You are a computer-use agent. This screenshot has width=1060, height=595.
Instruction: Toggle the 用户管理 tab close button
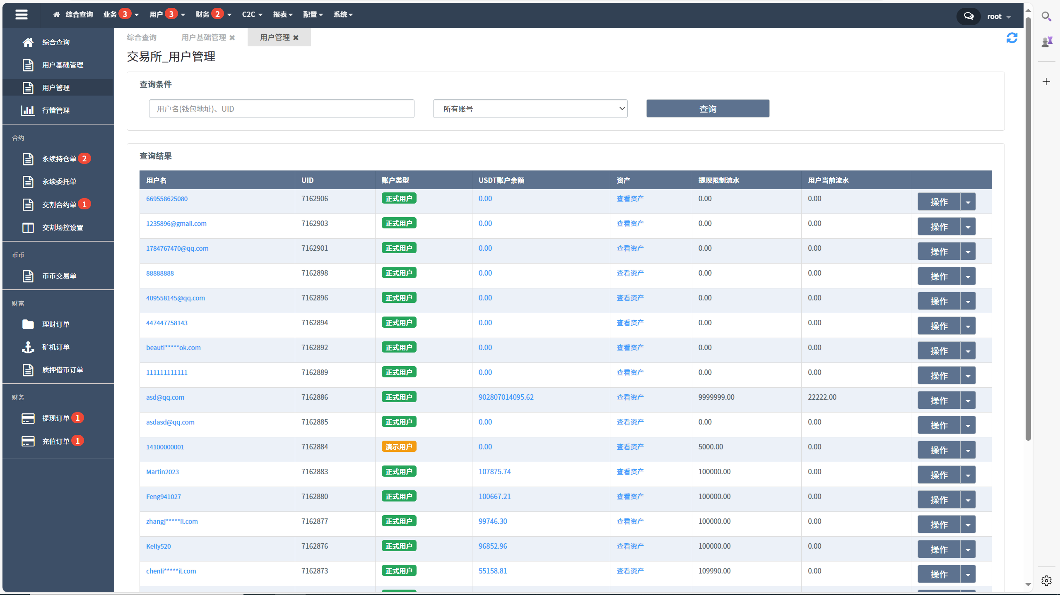click(x=297, y=38)
